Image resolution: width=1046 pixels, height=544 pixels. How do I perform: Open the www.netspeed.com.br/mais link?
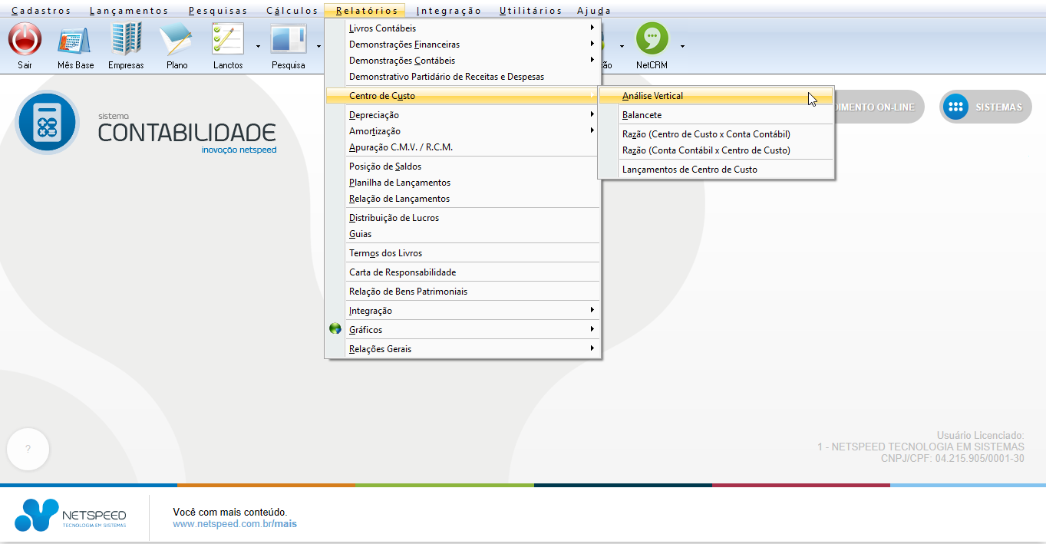pyautogui.click(x=235, y=524)
